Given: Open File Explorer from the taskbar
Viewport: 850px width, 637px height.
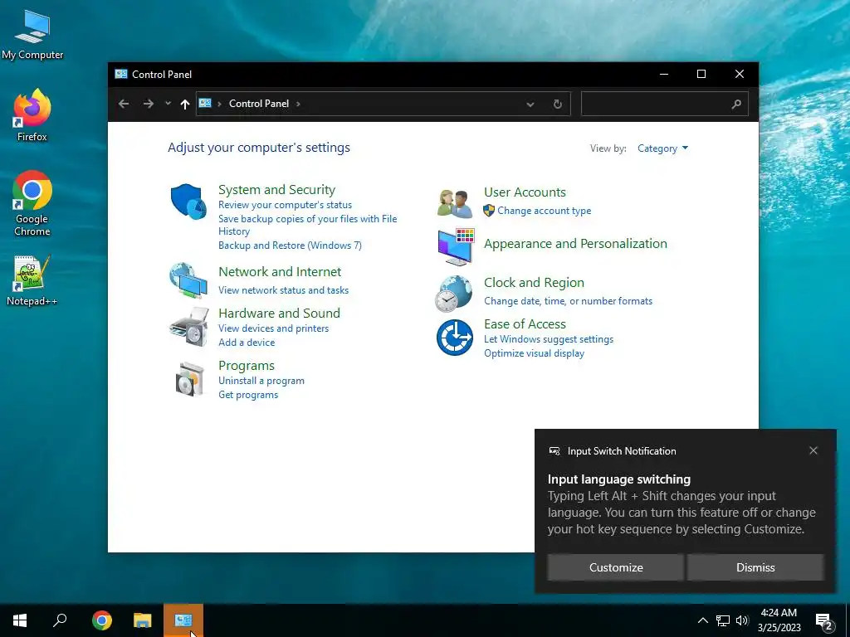Looking at the screenshot, I should tap(143, 620).
